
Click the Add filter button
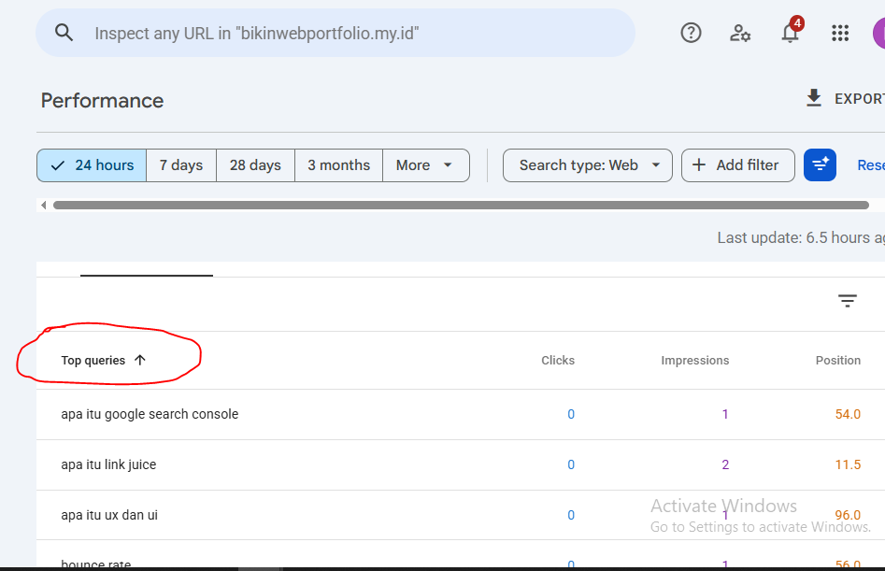(737, 165)
